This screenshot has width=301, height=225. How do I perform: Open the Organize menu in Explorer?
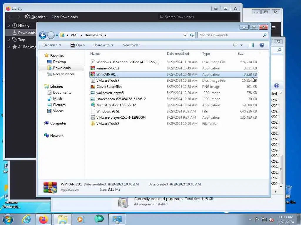52,45
